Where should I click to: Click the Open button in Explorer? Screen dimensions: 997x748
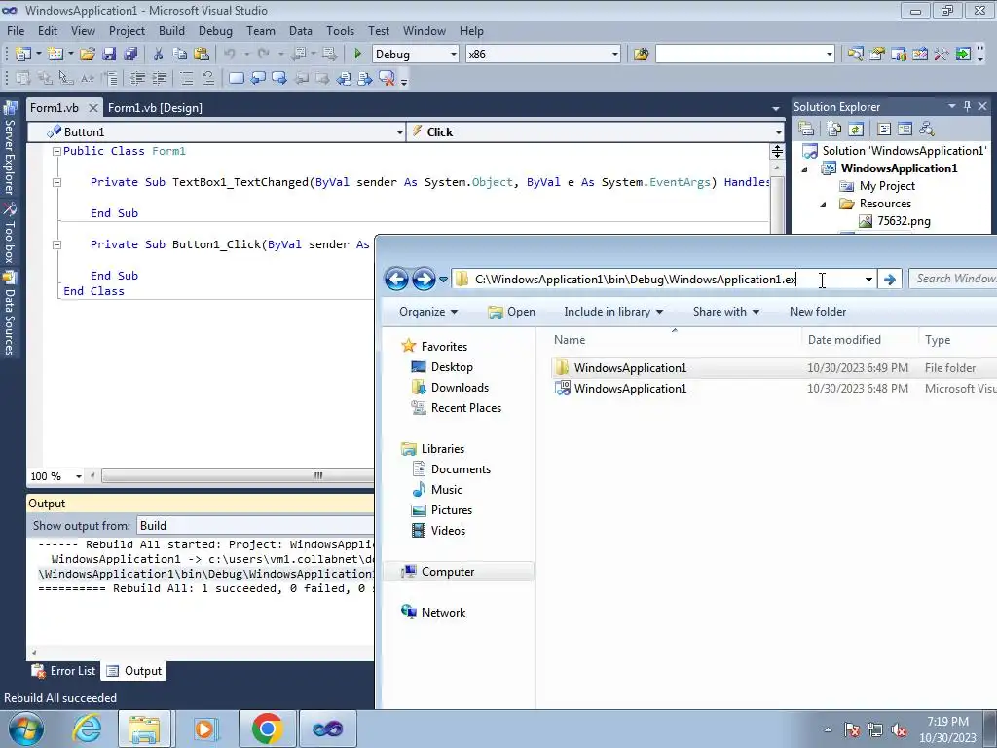coord(512,312)
